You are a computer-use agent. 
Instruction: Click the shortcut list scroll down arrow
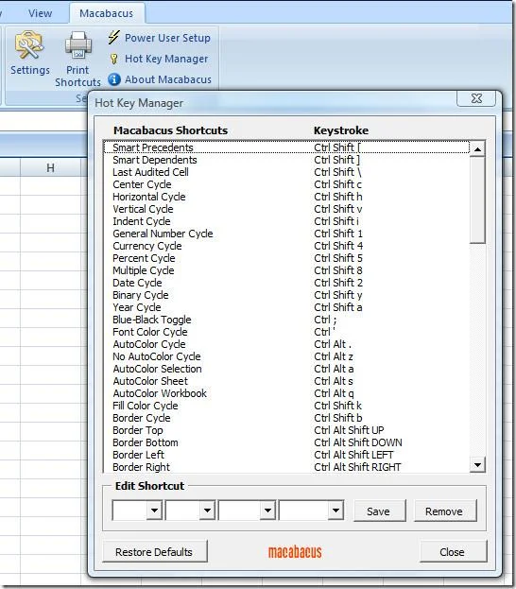click(x=477, y=464)
